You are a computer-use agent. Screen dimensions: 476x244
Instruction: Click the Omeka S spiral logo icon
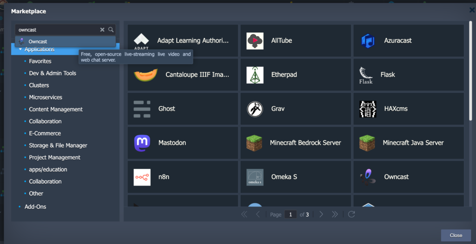(x=255, y=177)
